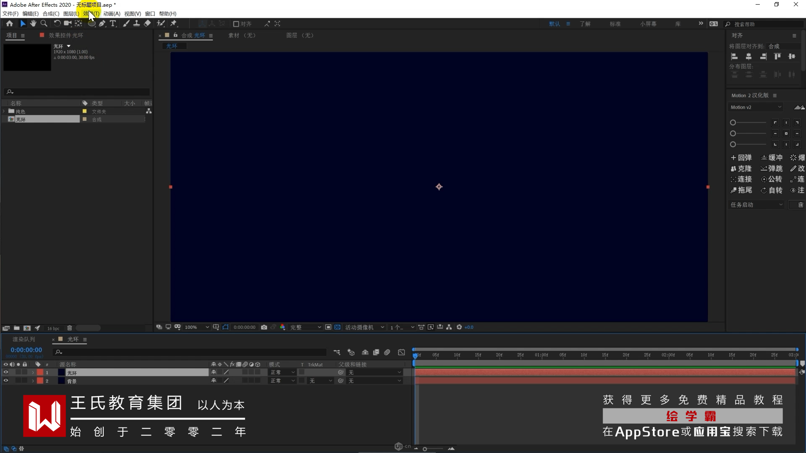Select the Rotation tool
Screen dimensions: 806x453
pos(57,23)
